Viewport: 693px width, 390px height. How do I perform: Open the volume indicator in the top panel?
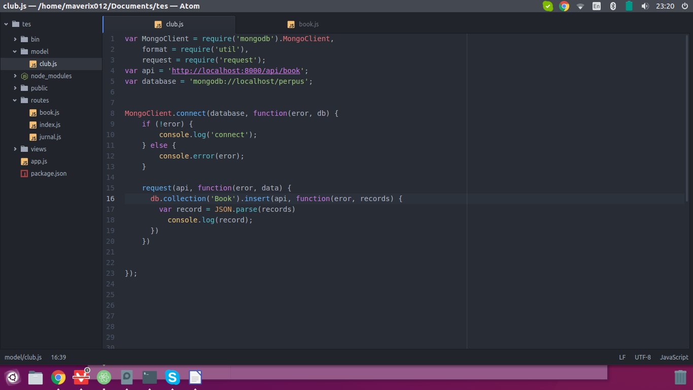pos(645,6)
